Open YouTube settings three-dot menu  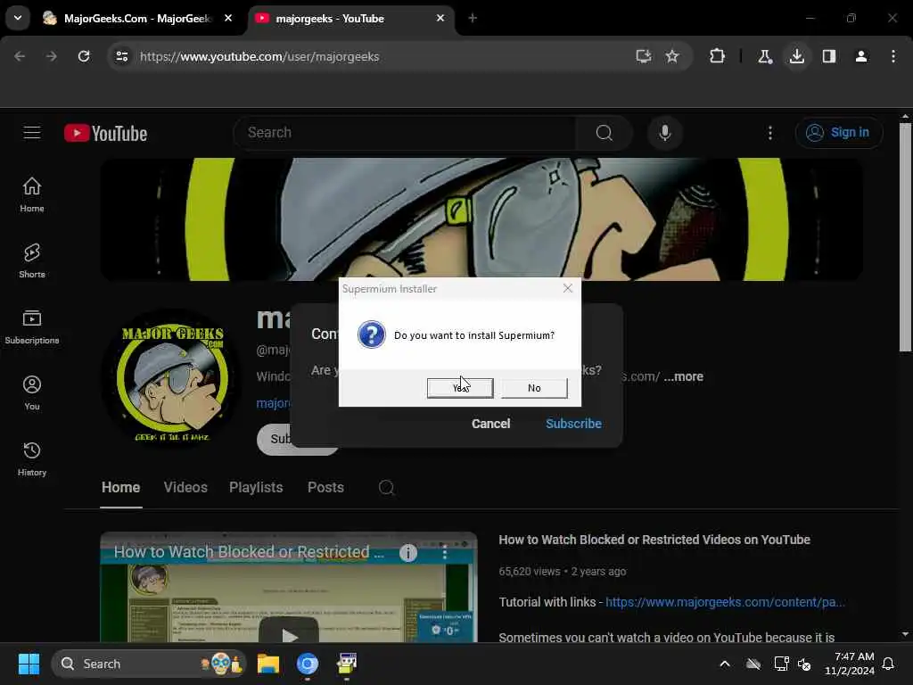tap(769, 133)
